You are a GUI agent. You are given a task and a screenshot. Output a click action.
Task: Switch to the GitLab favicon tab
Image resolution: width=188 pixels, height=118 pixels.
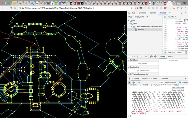(x=20, y=3)
